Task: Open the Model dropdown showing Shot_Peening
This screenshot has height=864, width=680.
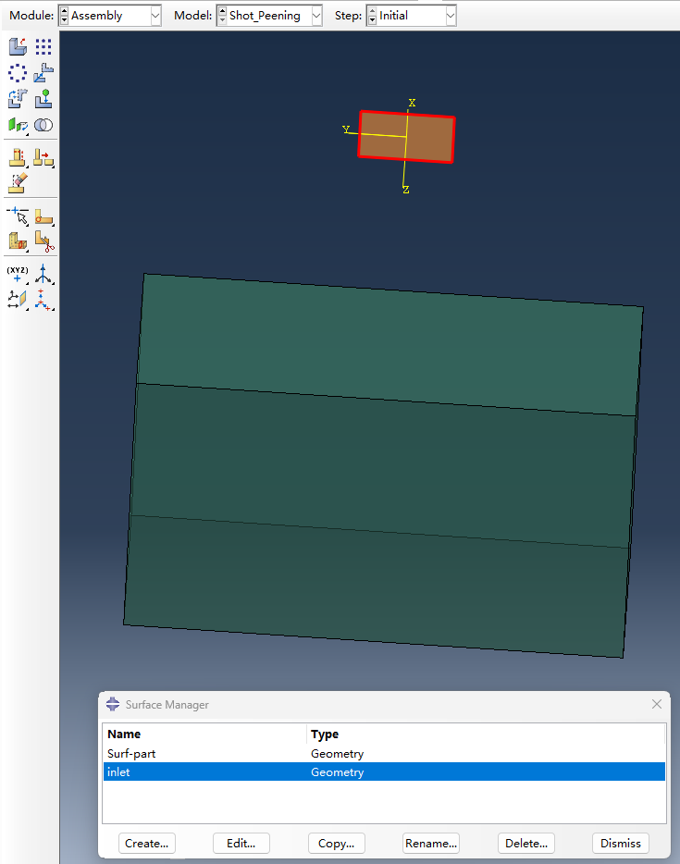Action: (x=316, y=16)
